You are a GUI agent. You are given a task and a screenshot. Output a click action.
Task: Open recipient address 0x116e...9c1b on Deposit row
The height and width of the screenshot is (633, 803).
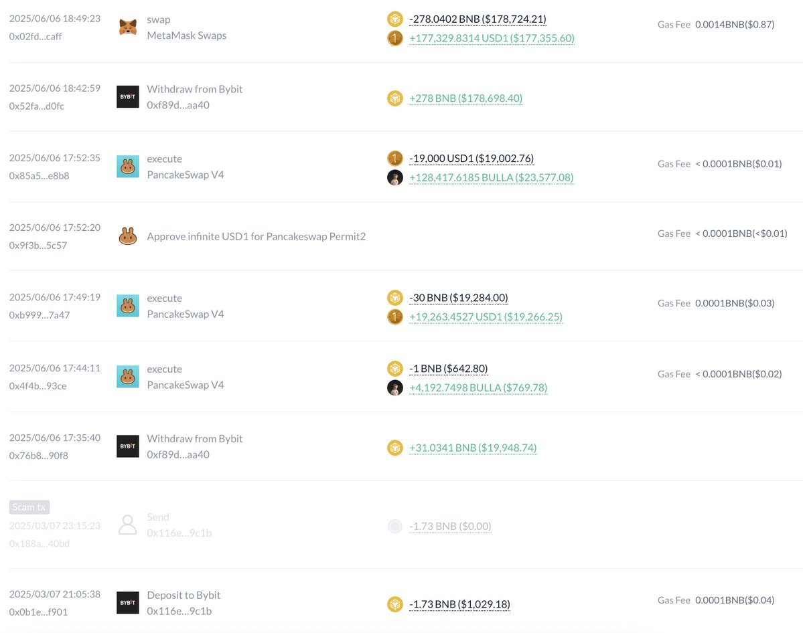(179, 611)
